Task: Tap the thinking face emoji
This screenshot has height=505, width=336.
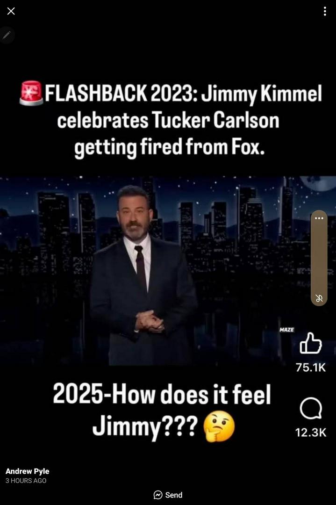Action: pos(219,426)
